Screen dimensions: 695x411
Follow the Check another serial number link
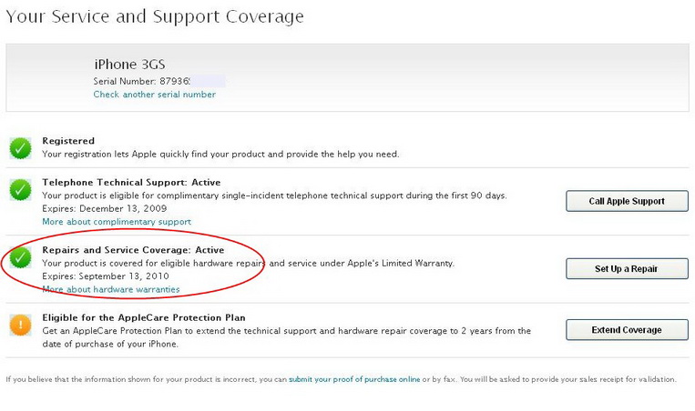coord(154,95)
